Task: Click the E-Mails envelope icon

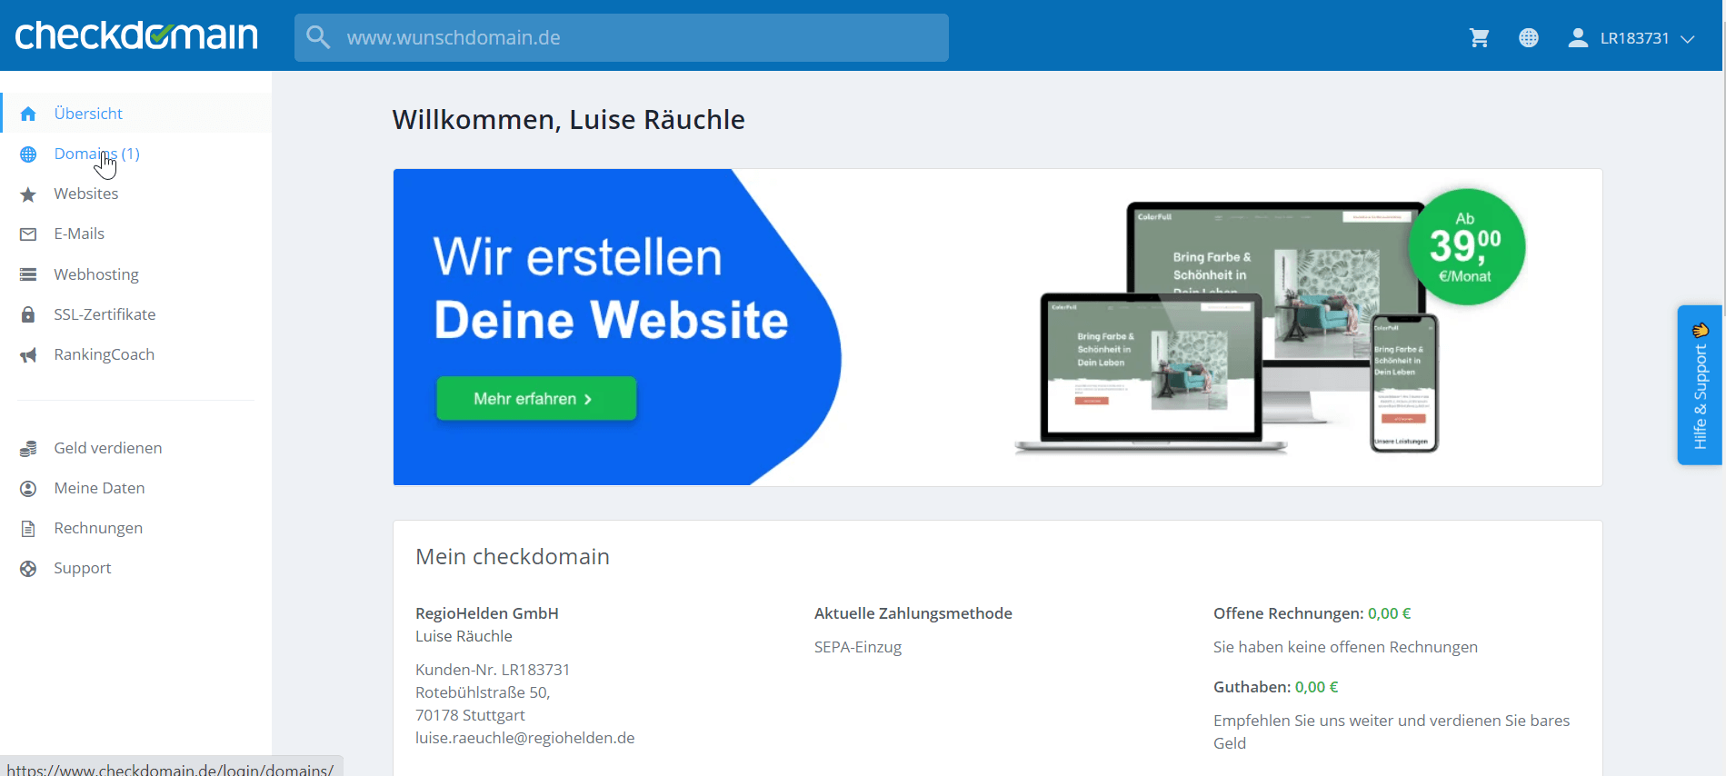Action: point(28,234)
